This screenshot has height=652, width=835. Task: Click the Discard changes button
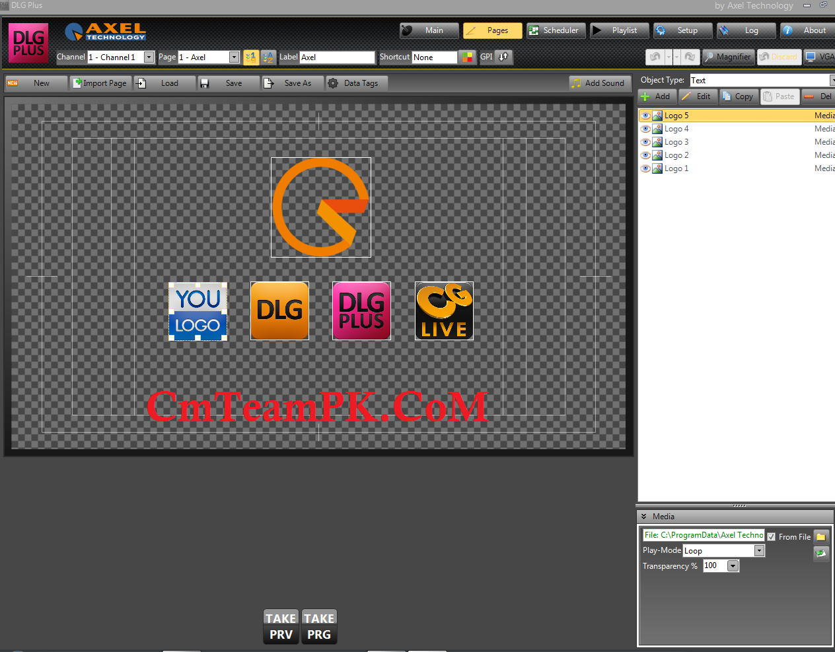[x=779, y=57]
